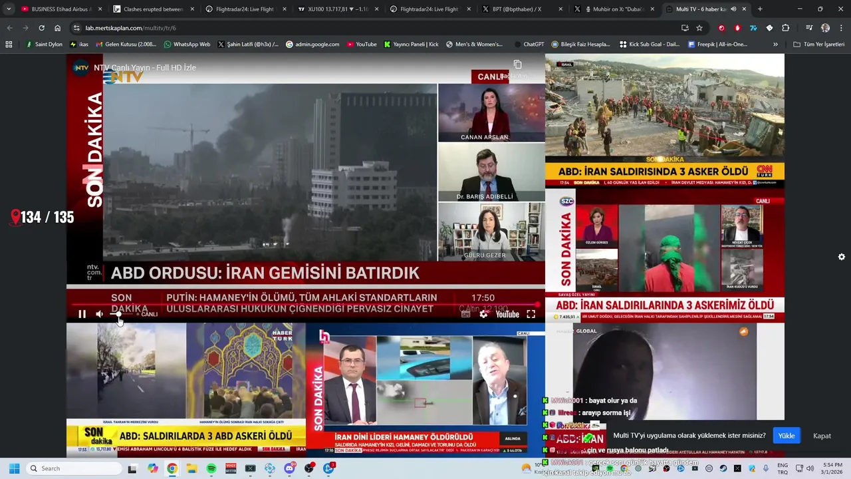Select the CNN Türk stream thumbnail
This screenshot has width=851, height=479.
point(665,120)
